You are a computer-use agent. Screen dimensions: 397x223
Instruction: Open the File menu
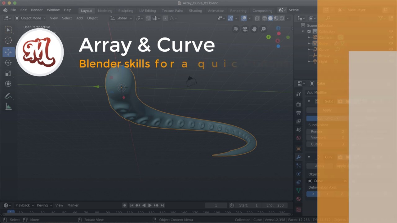[x=13, y=10]
